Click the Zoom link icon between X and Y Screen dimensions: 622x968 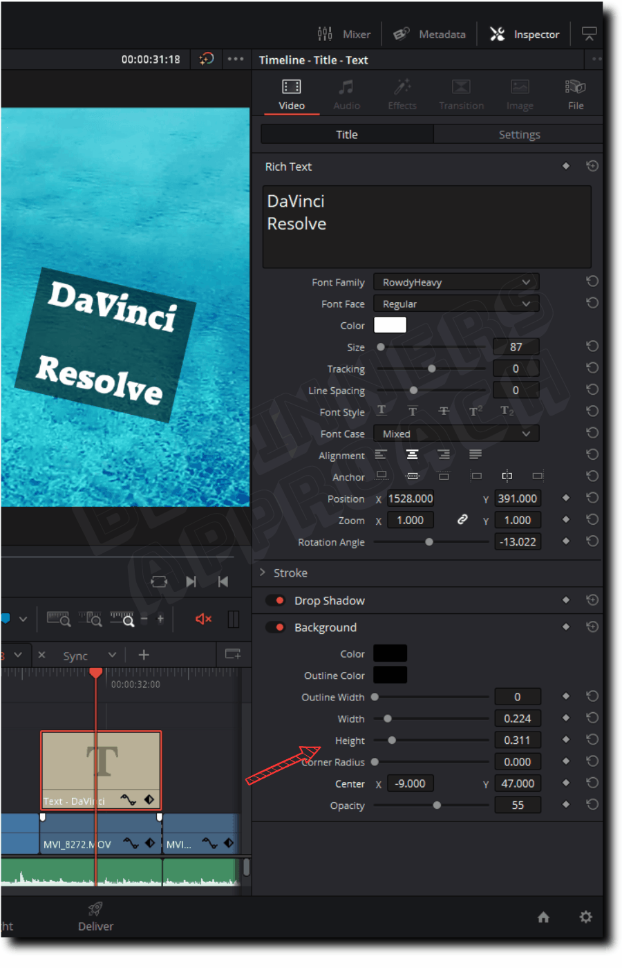click(x=462, y=519)
